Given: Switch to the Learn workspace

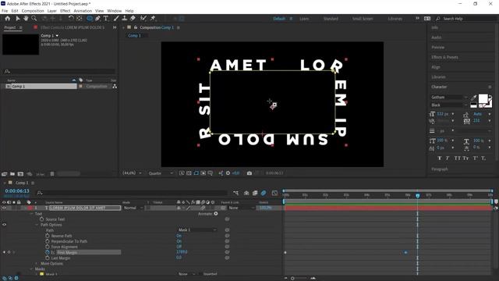Looking at the screenshot, I should pyautogui.click(x=304, y=19).
